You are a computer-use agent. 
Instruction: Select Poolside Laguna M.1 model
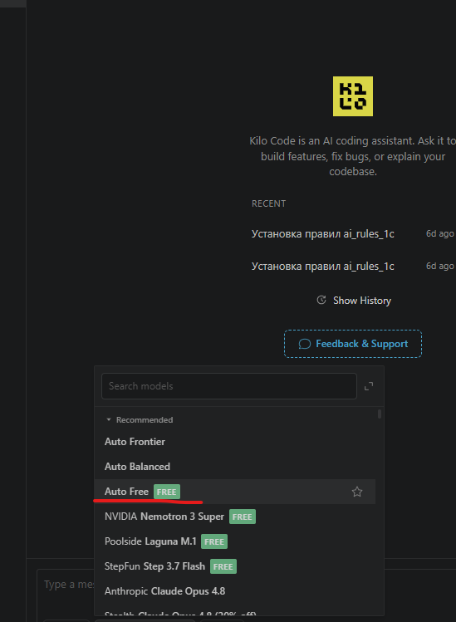(x=234, y=541)
